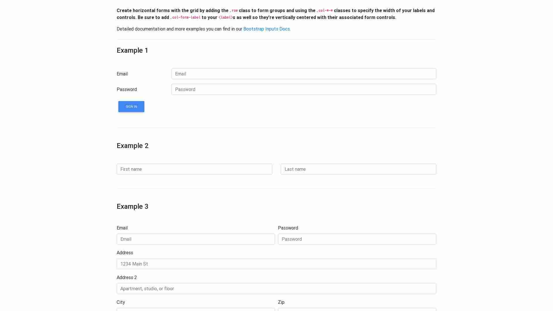This screenshot has width=553, height=311.
Task: Click the highlighted .col-form-label code snippet
Action: pos(186,17)
